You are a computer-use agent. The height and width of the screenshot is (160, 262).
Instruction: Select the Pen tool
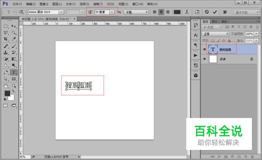tap(6, 73)
